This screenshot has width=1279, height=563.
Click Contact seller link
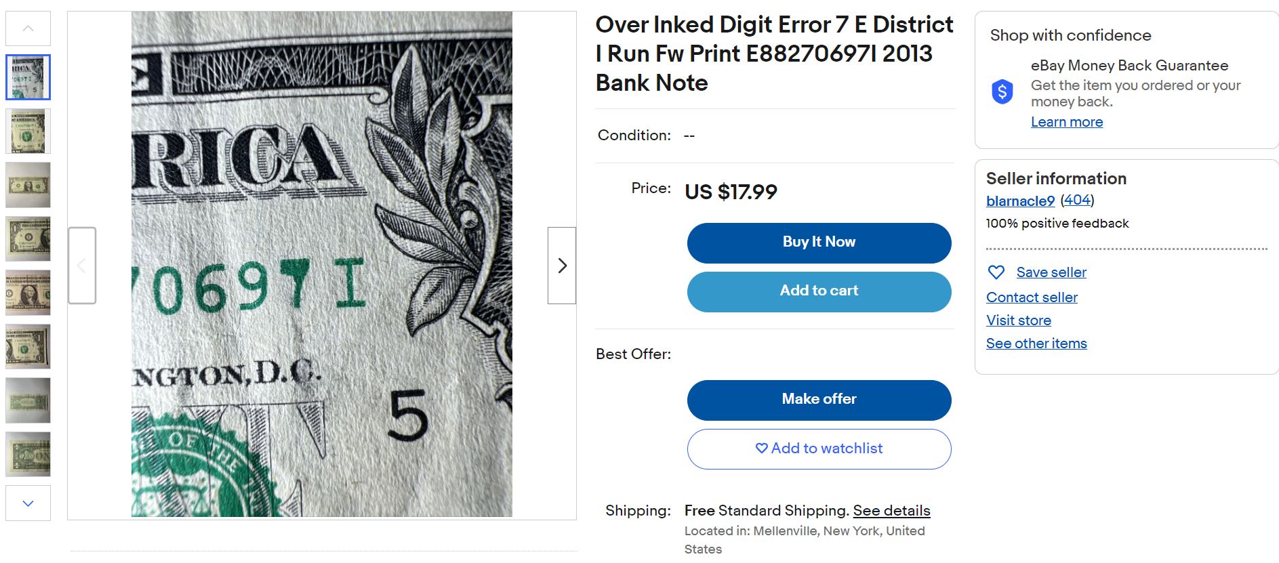pos(1032,297)
